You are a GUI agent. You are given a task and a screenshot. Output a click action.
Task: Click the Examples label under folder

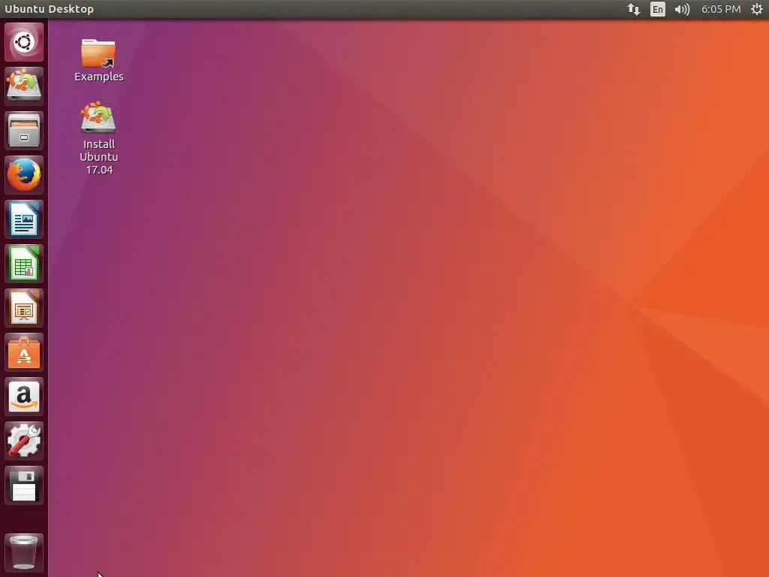99,77
